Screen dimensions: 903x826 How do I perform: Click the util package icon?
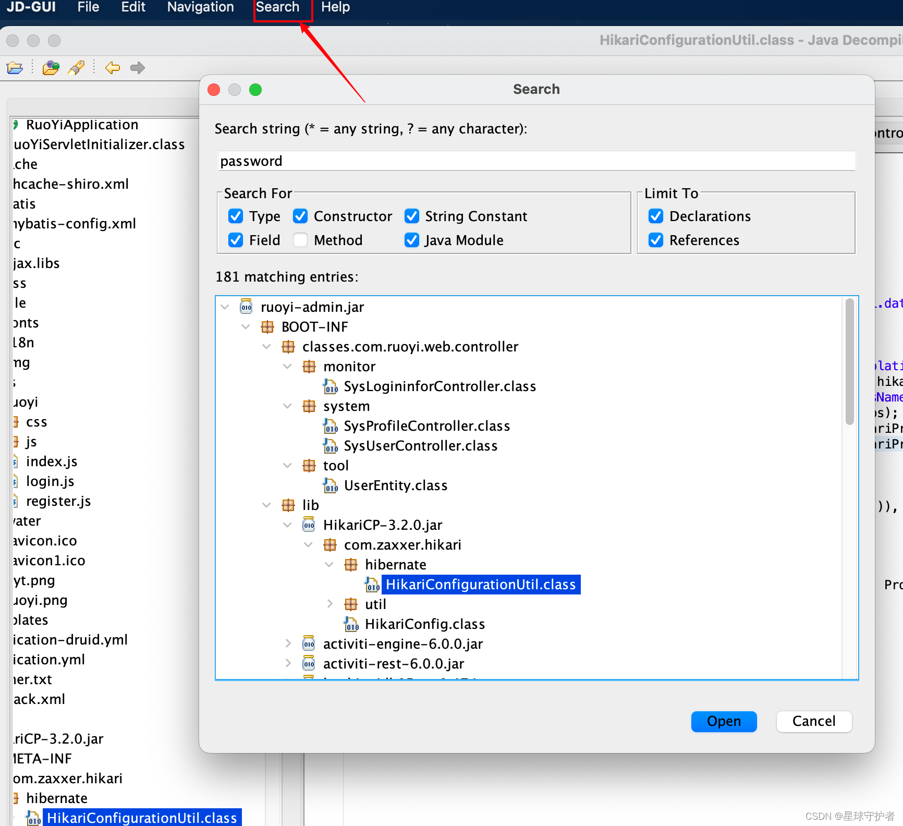(x=350, y=604)
